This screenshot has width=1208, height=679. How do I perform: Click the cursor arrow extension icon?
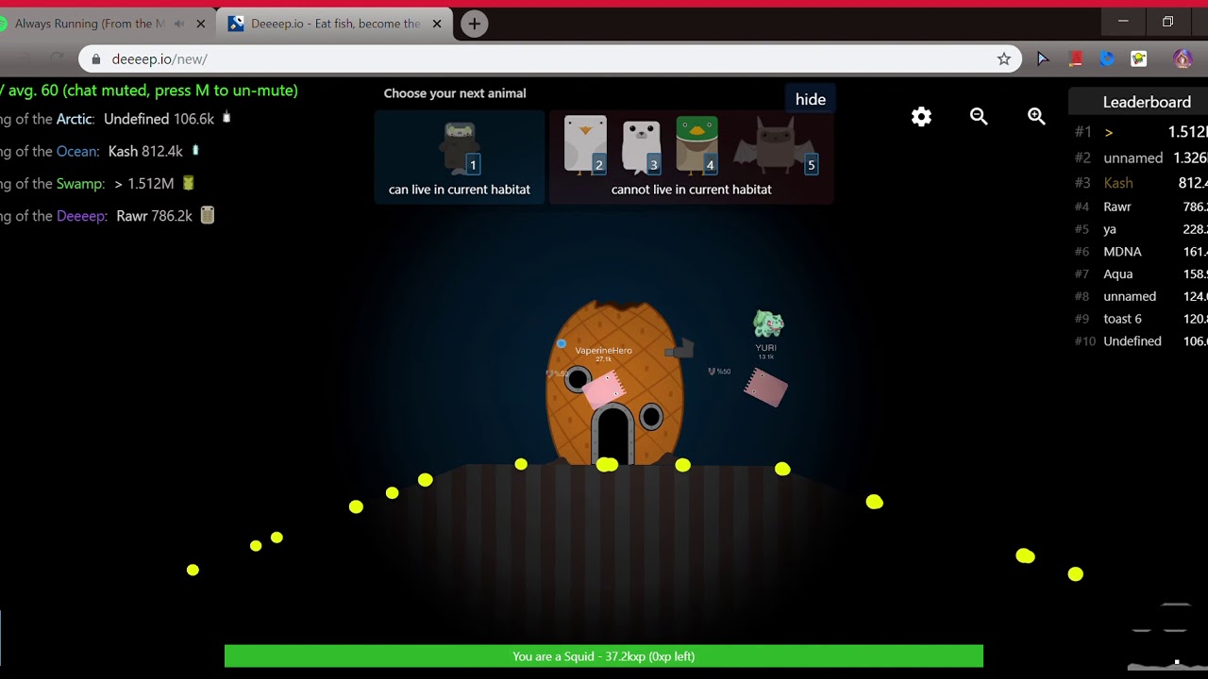(1043, 58)
